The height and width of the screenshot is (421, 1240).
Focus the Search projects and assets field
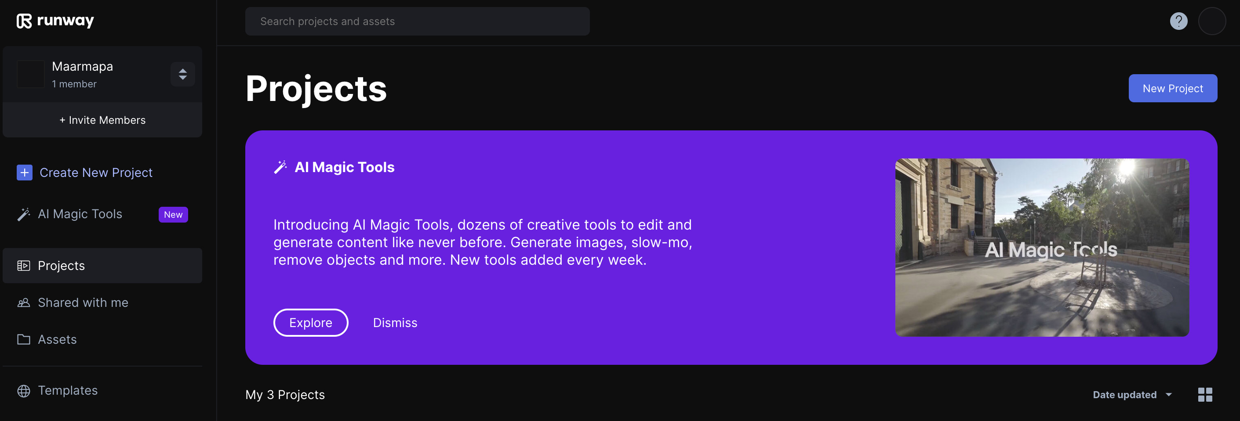point(417,21)
